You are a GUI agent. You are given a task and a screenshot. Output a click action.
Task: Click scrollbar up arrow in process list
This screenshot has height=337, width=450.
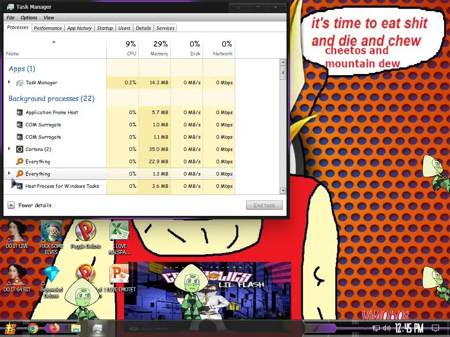283,62
